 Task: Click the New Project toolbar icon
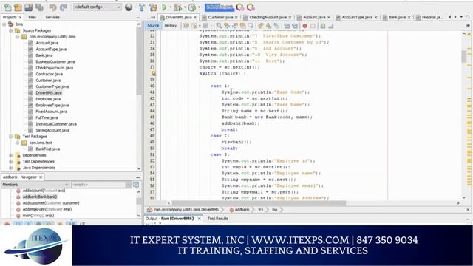tap(18, 7)
